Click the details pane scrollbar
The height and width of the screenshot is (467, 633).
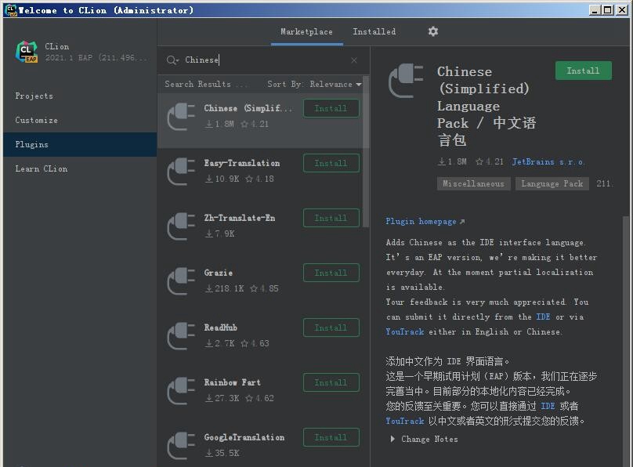point(625,341)
